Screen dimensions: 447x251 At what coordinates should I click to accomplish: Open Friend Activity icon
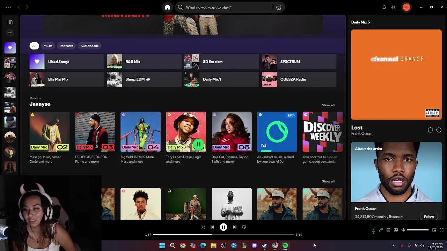(394, 7)
